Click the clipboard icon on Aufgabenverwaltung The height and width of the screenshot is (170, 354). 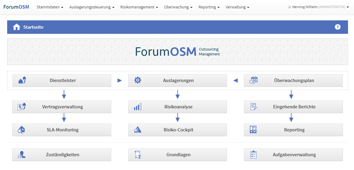tap(254, 155)
